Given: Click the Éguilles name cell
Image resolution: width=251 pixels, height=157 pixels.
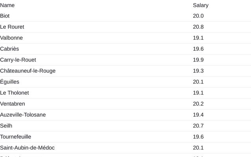Looking at the screenshot, I should coord(10,82).
